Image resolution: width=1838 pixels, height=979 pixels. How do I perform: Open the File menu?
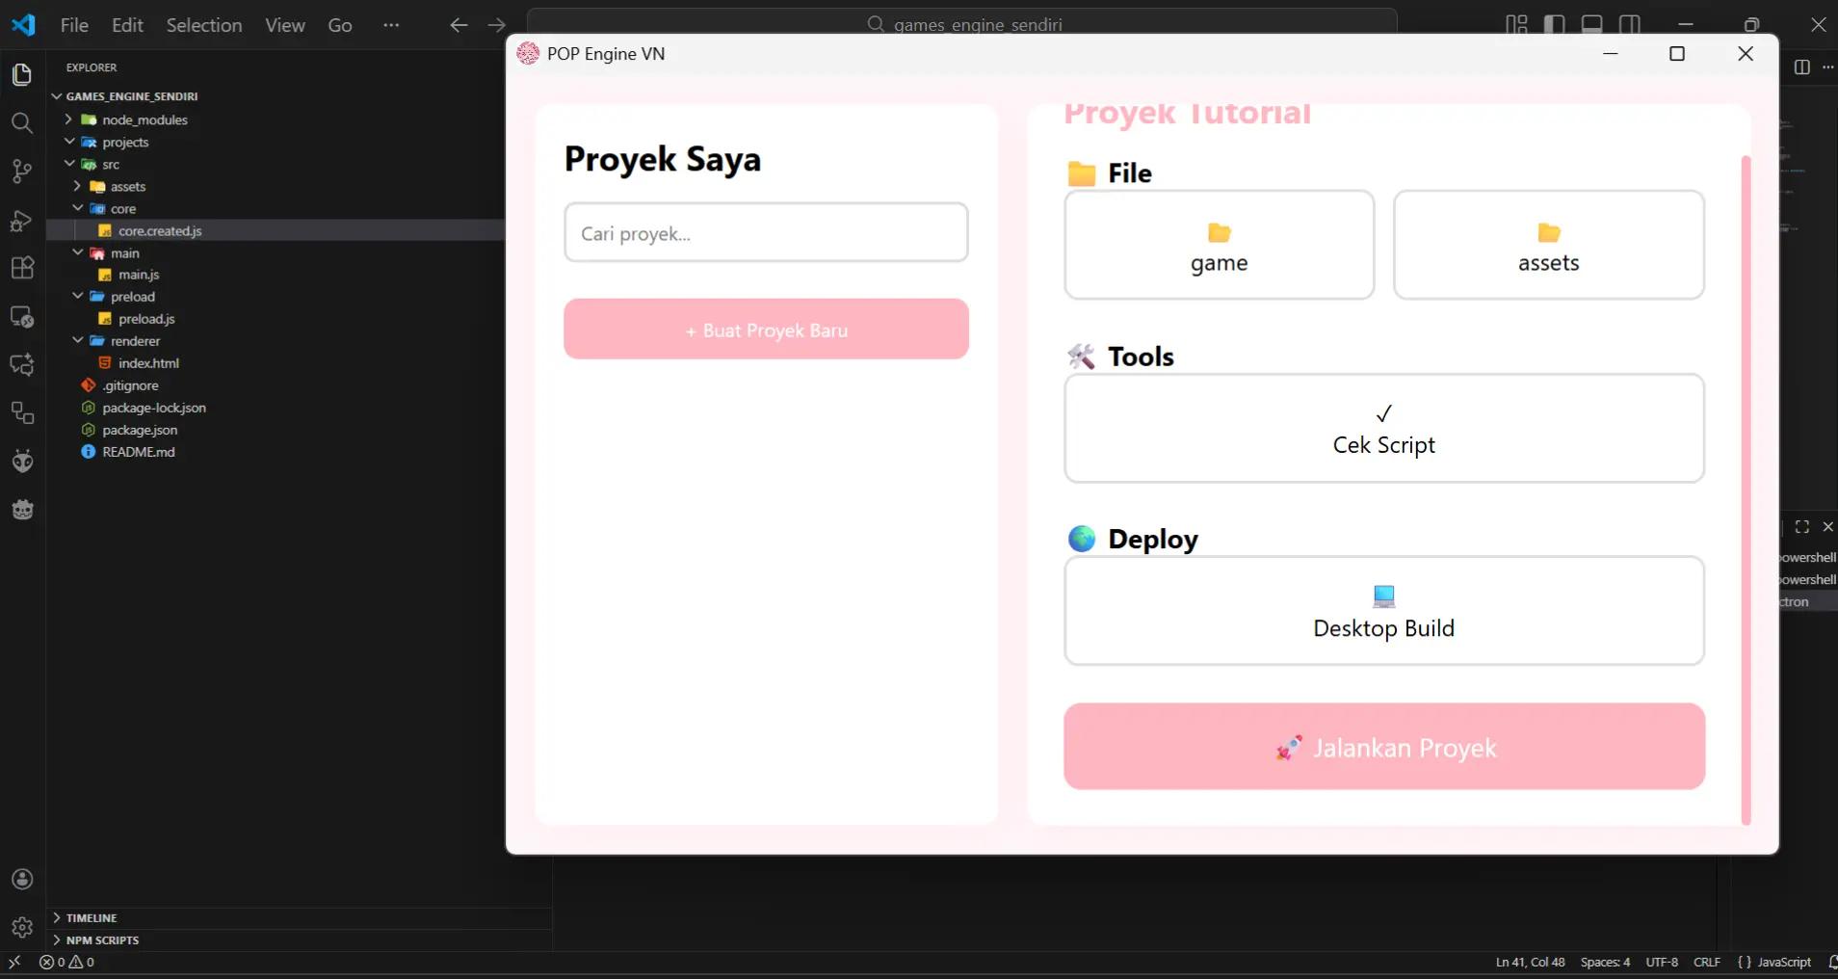[74, 25]
